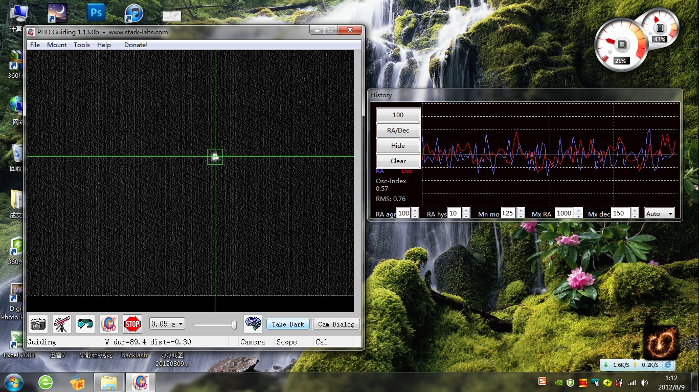699x392 pixels.
Task: Open advanced settings brain icon
Action: pyautogui.click(x=253, y=324)
